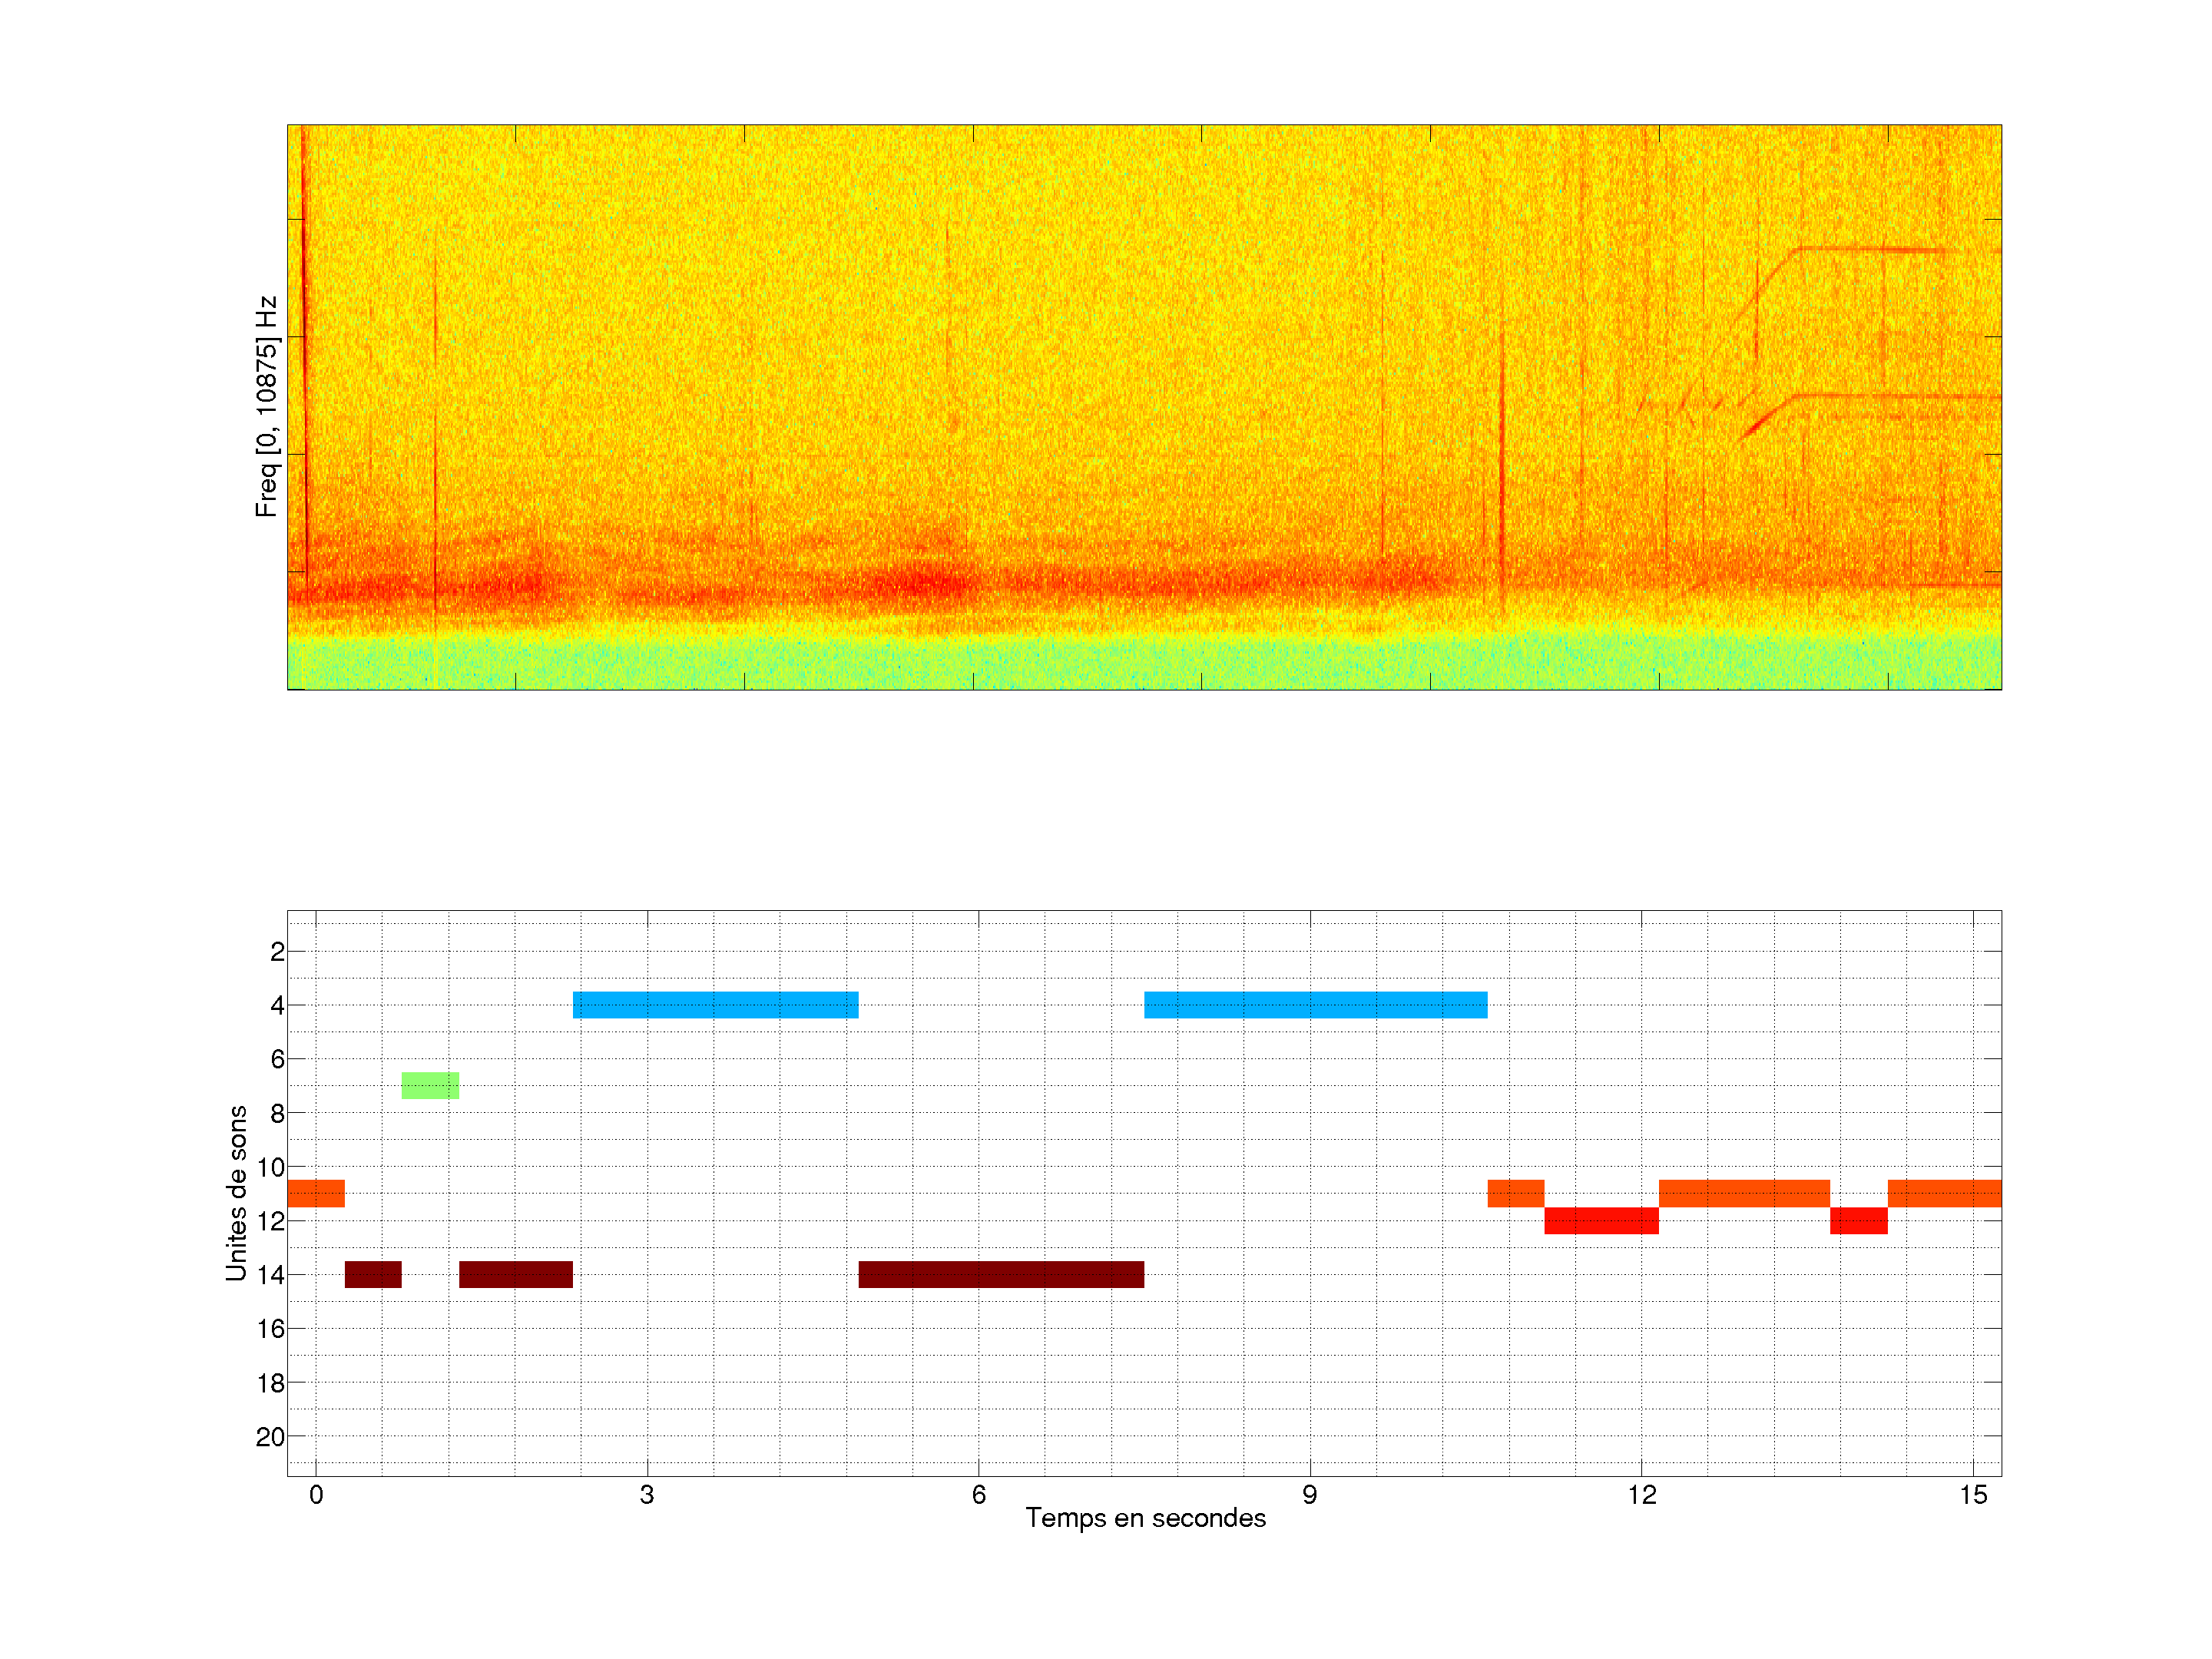Screen dimensions: 2212x1659
Task: Click the '9' tick label on time axis
Action: click(1310, 1494)
